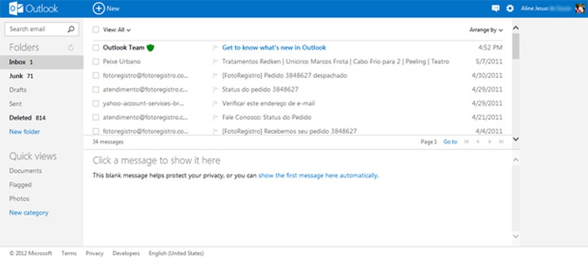Flag the Fale Conosco message
The height and width of the screenshot is (258, 588).
click(x=215, y=118)
